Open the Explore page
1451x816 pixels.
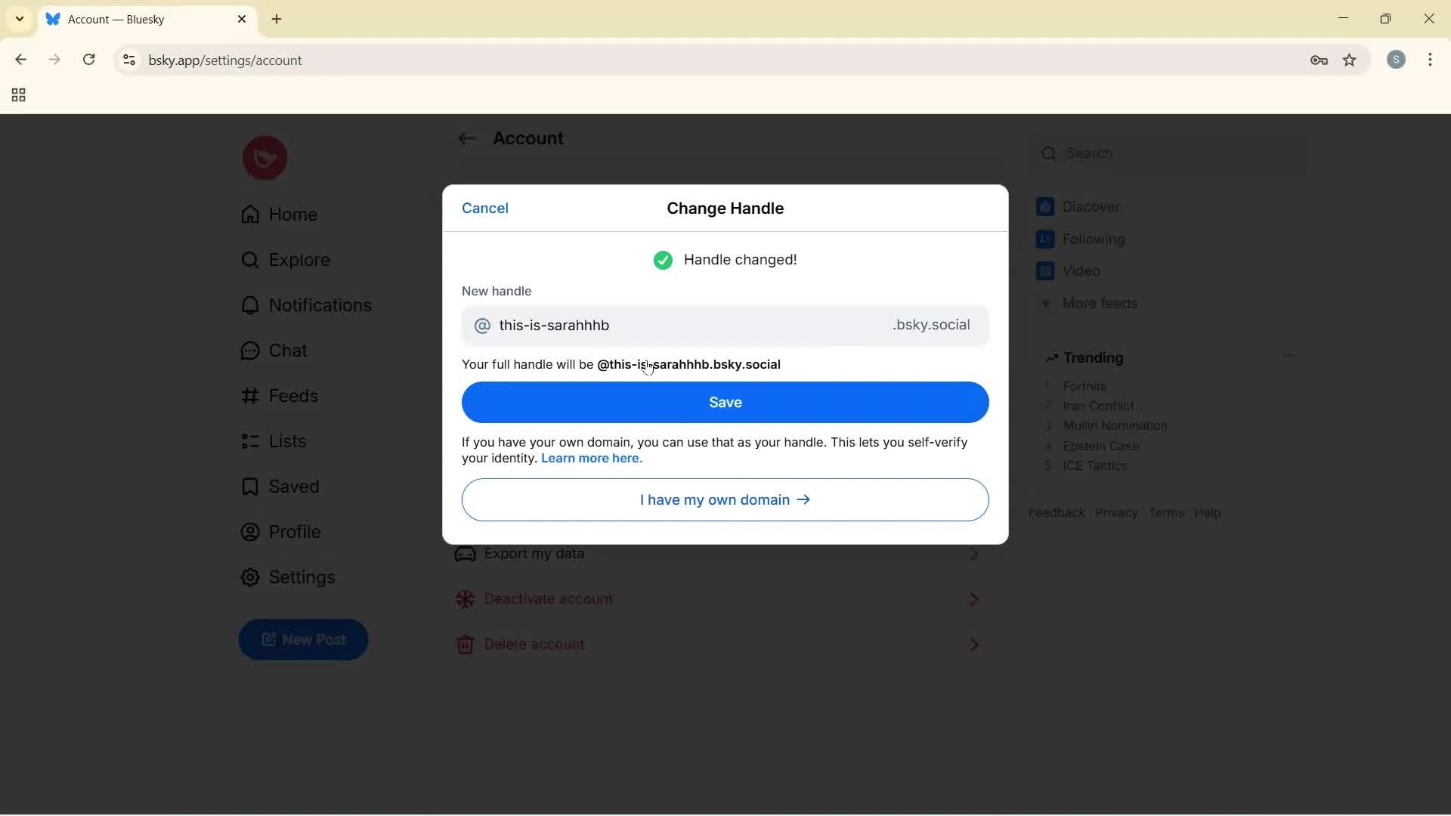[x=299, y=260]
